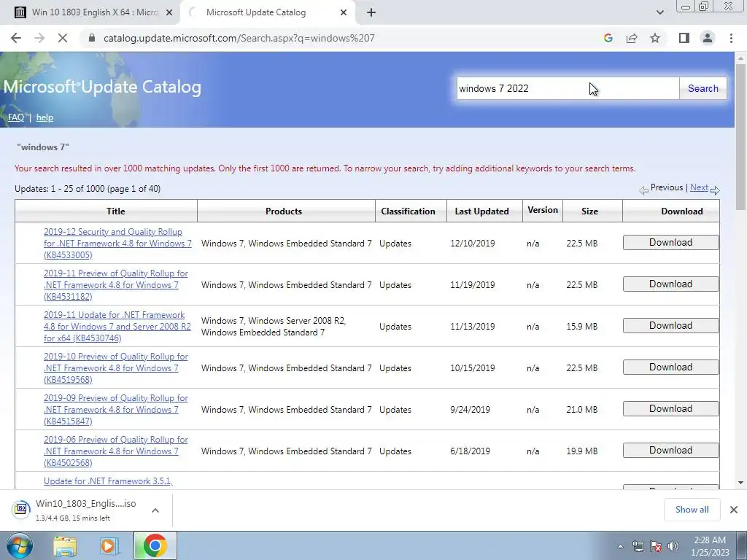The image size is (747, 560).
Task: Show hidden system tray icons
Action: click(x=620, y=547)
